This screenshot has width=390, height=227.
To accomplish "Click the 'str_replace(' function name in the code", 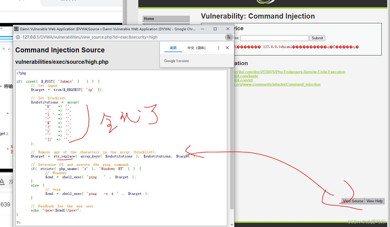I will (x=64, y=156).
